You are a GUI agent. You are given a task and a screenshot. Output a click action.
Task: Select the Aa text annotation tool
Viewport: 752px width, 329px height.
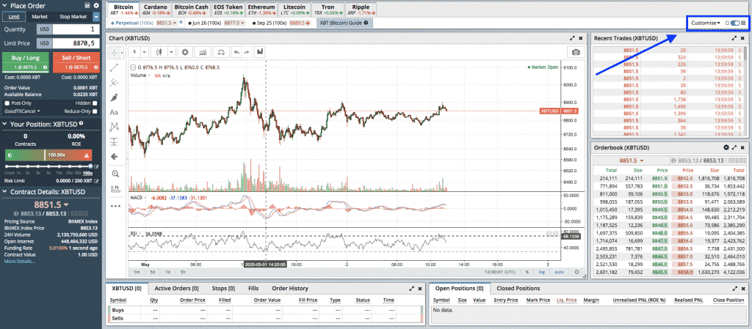[114, 112]
